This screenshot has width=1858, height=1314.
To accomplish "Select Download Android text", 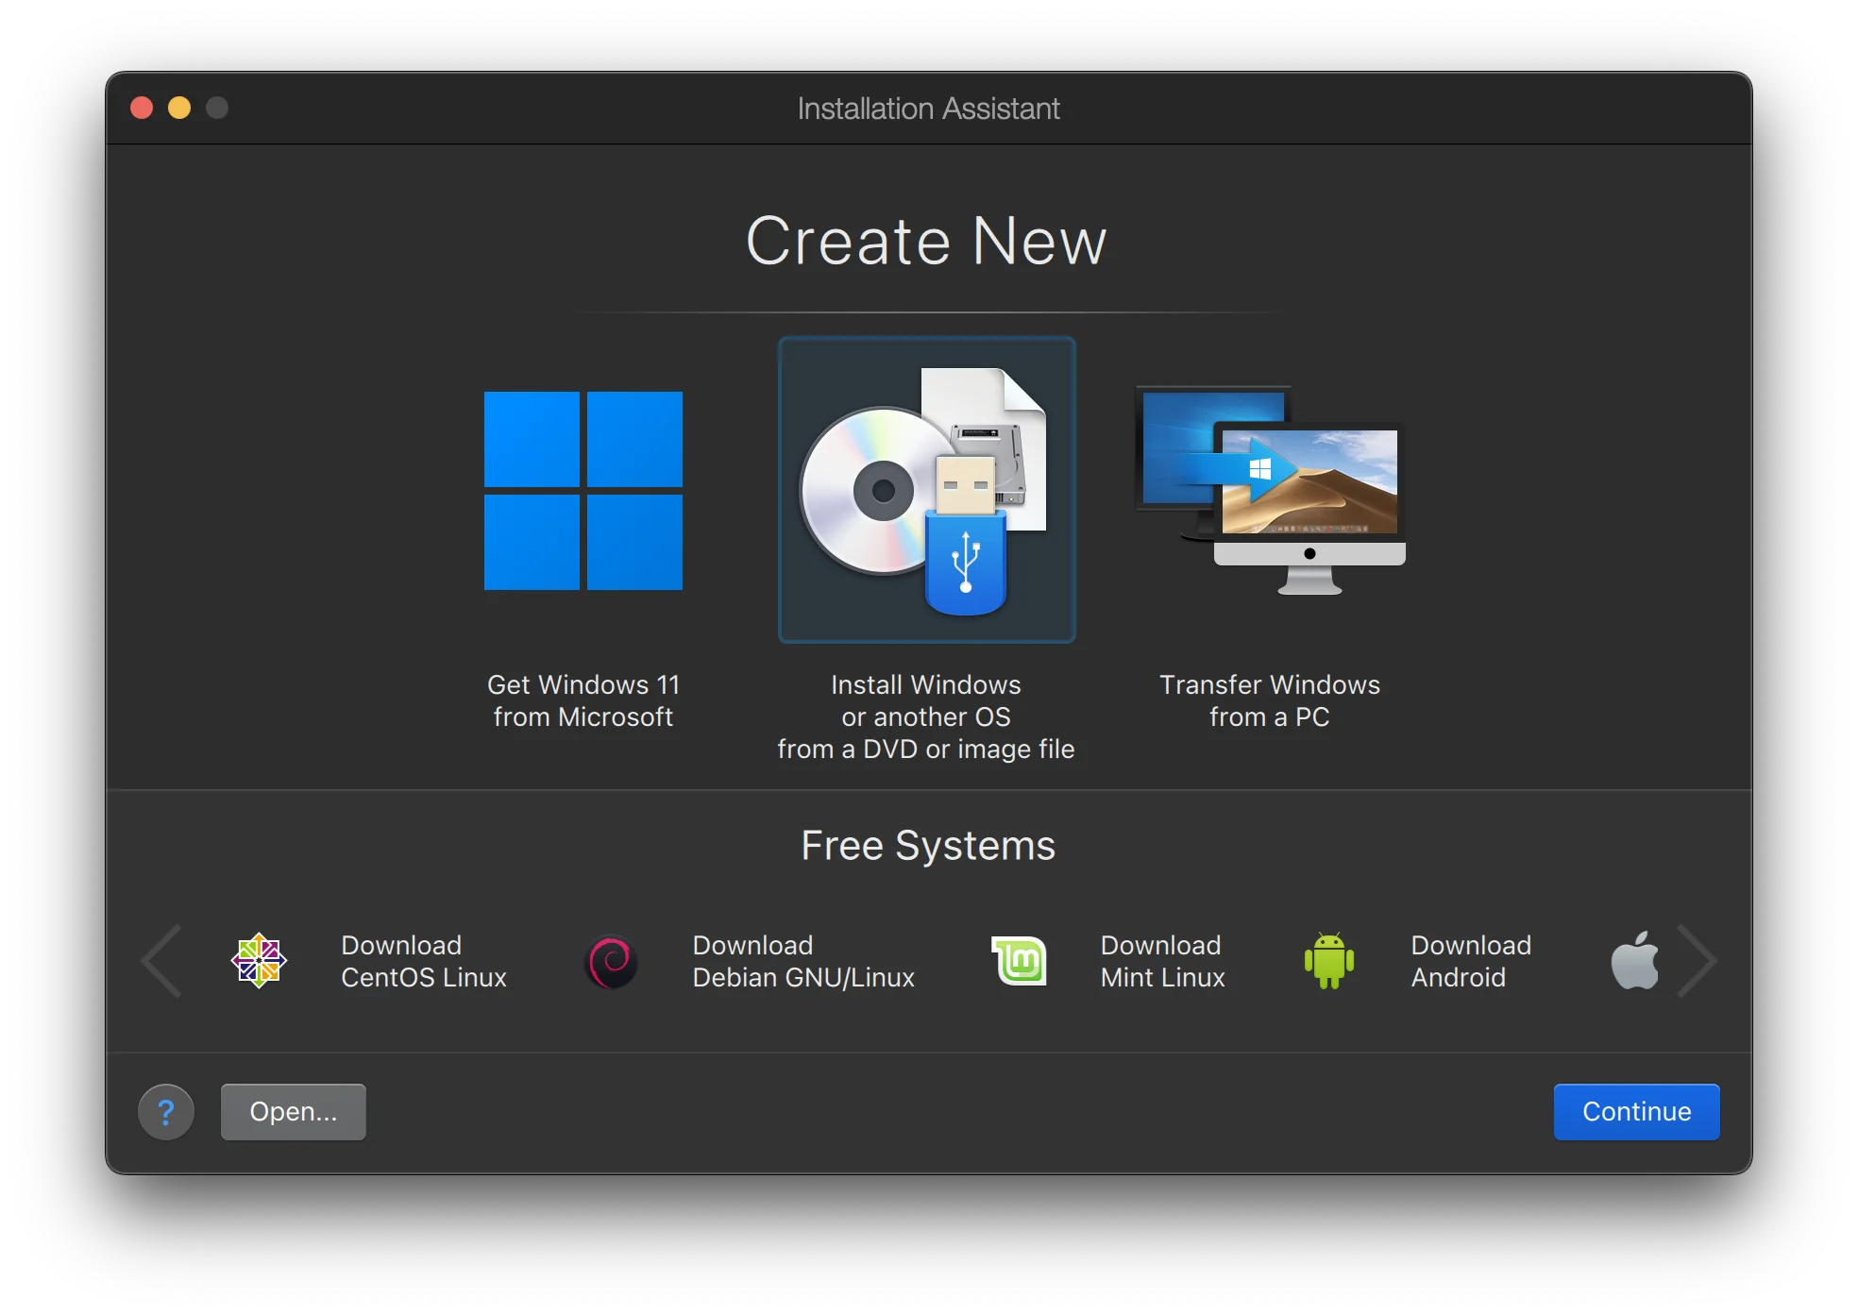I will tap(1471, 961).
